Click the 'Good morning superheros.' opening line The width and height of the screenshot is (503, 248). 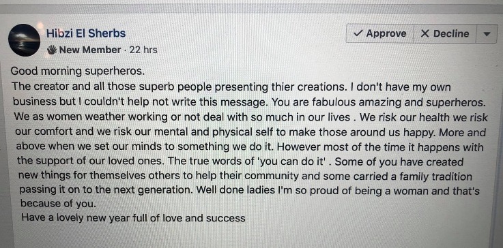(x=78, y=71)
